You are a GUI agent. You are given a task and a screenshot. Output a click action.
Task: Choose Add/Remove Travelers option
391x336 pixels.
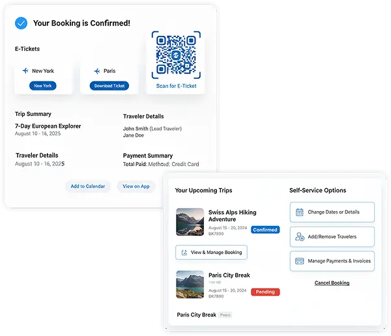pyautogui.click(x=332, y=236)
